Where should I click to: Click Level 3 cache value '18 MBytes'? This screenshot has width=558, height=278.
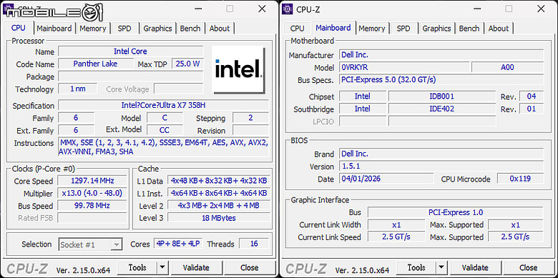click(x=219, y=218)
